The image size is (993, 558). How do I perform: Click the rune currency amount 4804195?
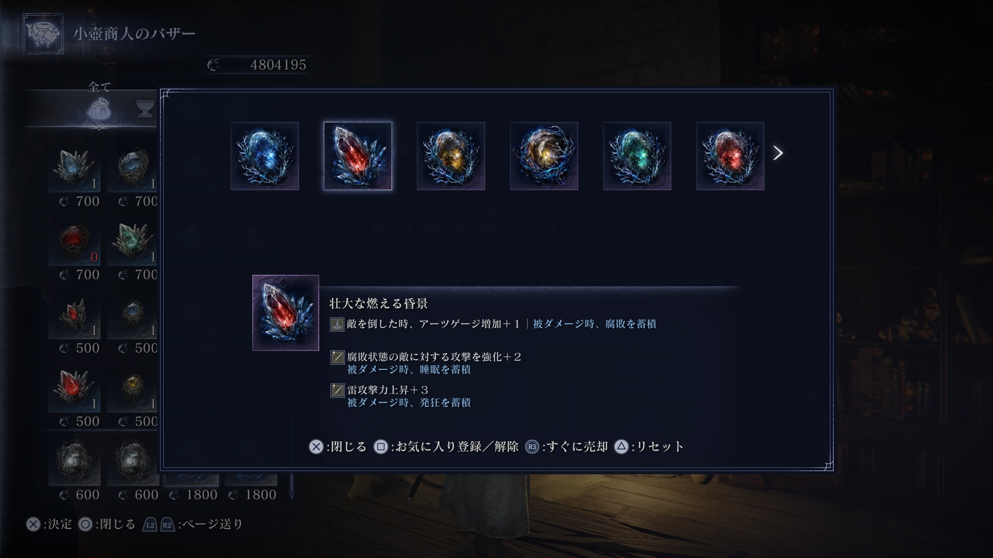pos(278,65)
